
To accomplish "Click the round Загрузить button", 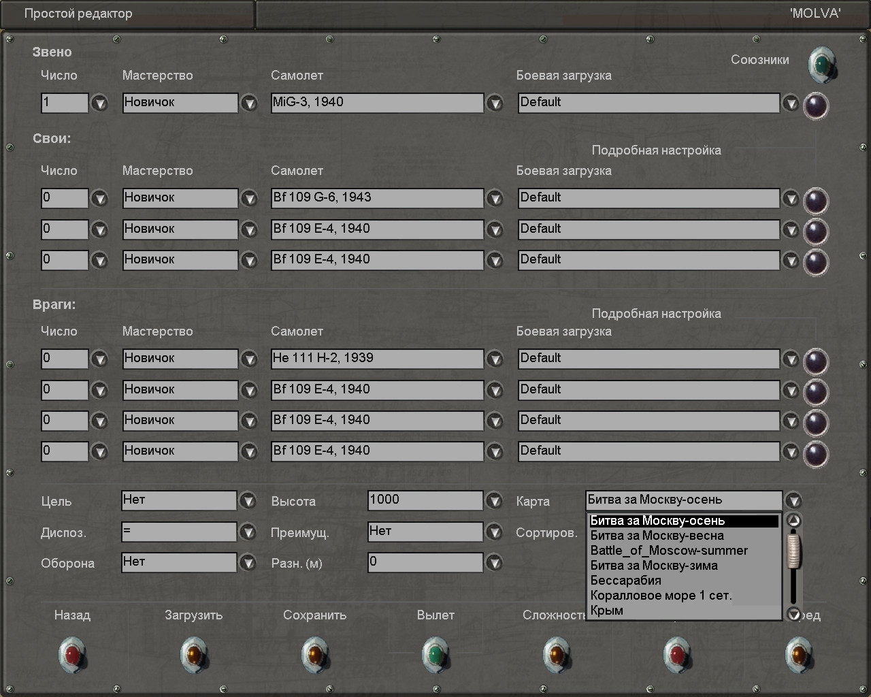I will pyautogui.click(x=193, y=654).
